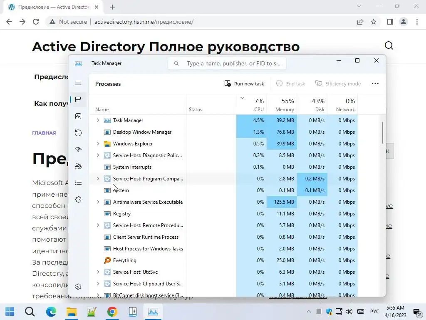The image size is (426, 320).
Task: Open Chrome profile avatar
Action: 404,22
